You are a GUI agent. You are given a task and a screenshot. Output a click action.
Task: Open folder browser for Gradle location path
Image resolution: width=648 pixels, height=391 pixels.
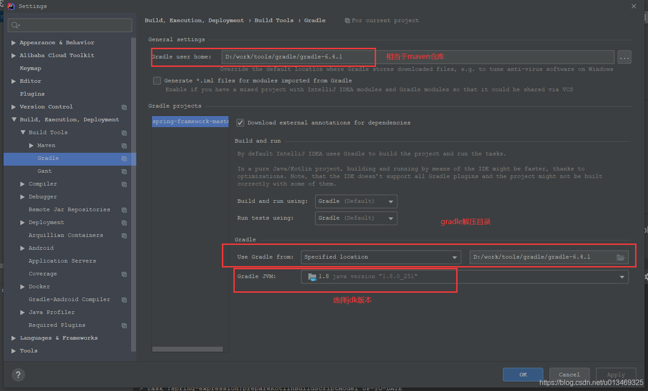pos(621,257)
